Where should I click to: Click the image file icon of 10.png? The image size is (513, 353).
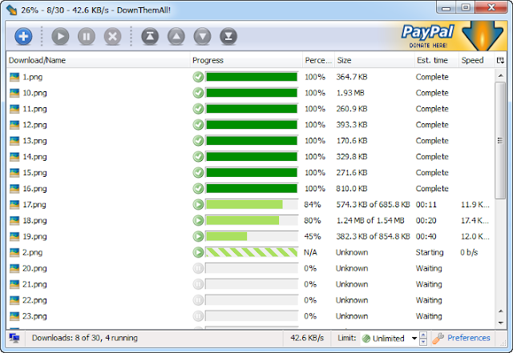(x=14, y=93)
